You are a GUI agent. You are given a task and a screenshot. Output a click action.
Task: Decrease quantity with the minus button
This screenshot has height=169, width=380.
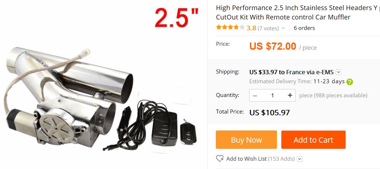click(255, 95)
